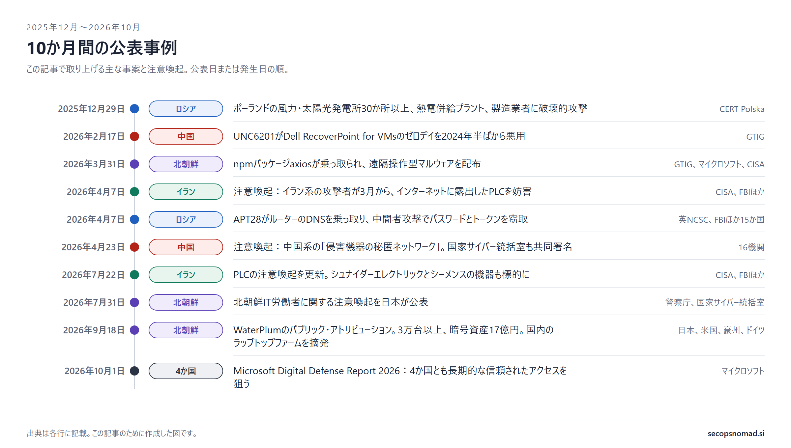Click the CERT Polska source label
Image resolution: width=791 pixels, height=448 pixels.
[x=742, y=109]
